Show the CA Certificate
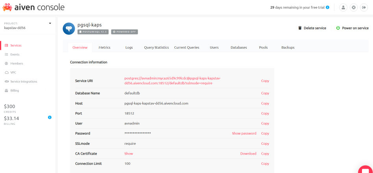 [x=129, y=153]
